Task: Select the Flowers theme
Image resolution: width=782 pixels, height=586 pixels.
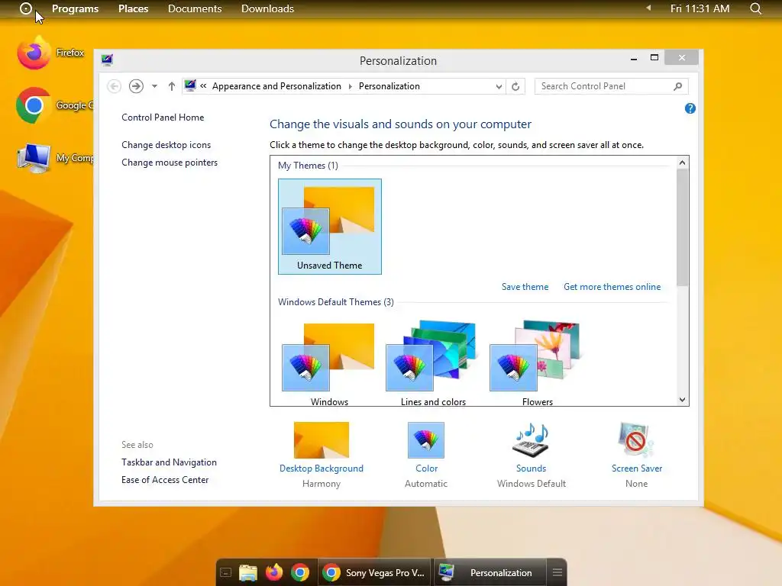Action: pos(537,364)
